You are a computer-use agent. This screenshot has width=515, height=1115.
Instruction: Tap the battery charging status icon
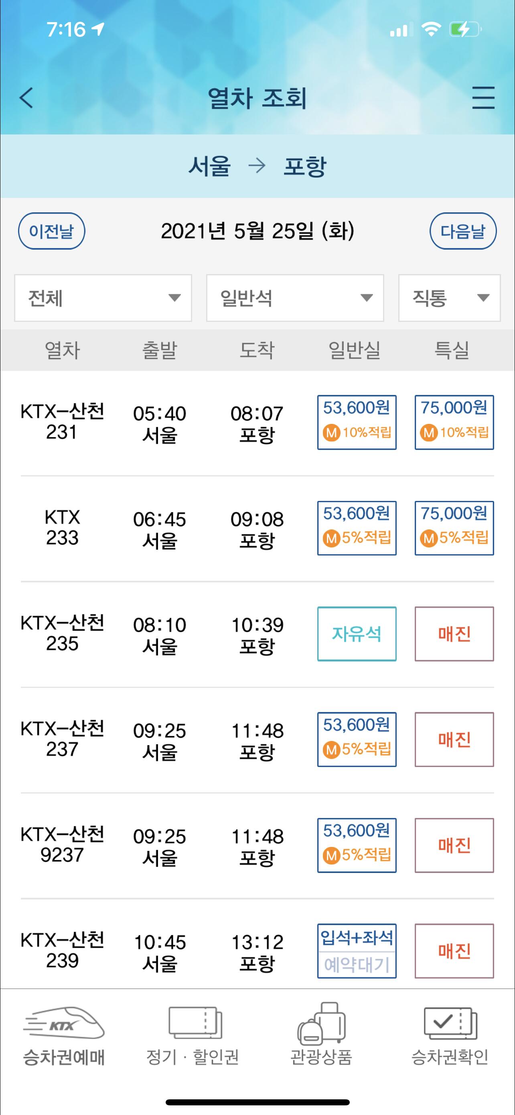point(465,29)
